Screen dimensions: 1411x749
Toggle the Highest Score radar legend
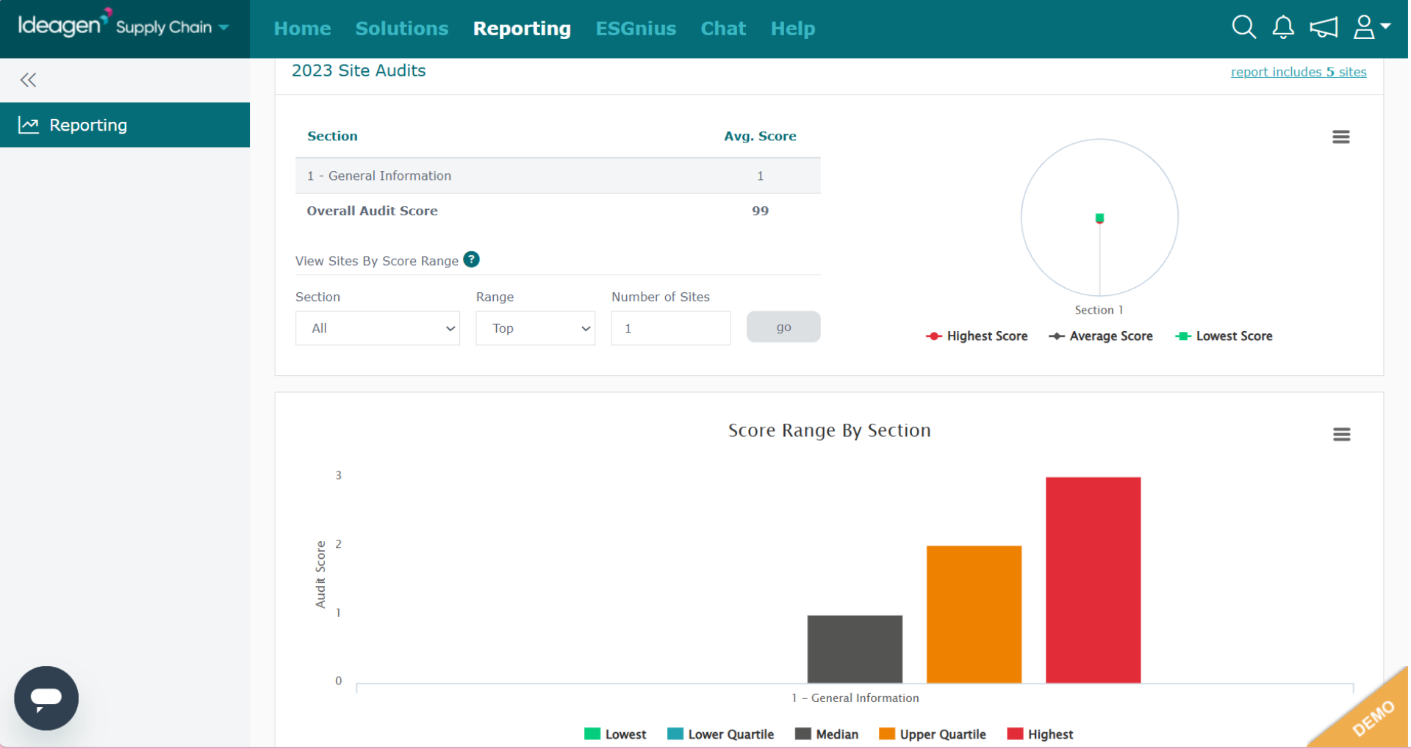[x=977, y=336]
